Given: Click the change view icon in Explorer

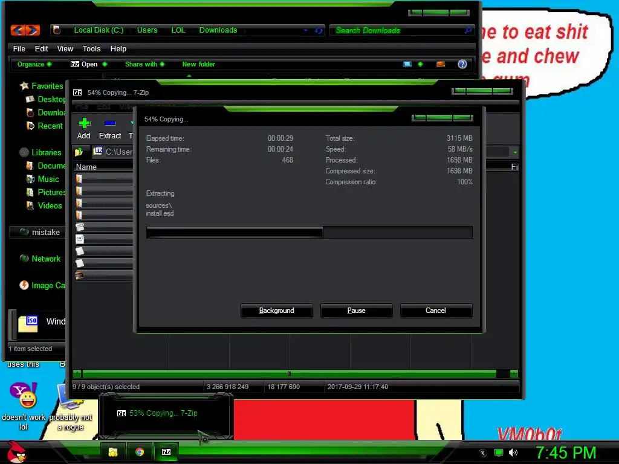Looking at the screenshot, I should [x=407, y=64].
